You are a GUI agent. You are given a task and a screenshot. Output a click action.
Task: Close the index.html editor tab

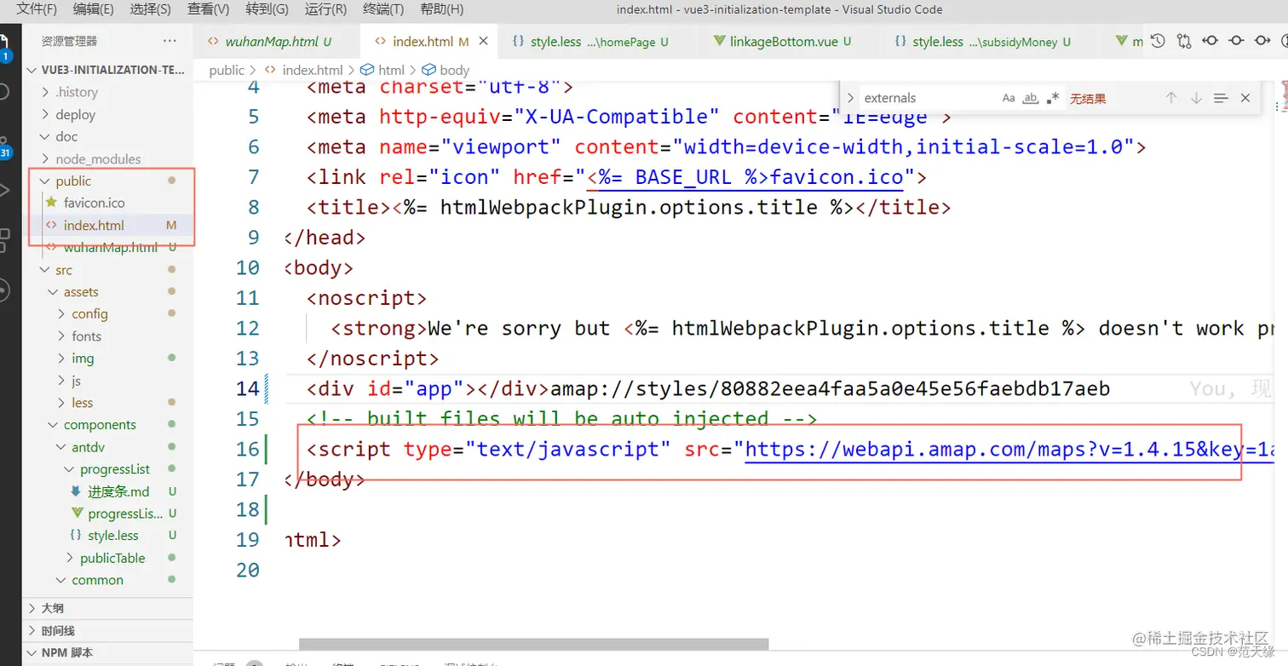click(x=484, y=41)
